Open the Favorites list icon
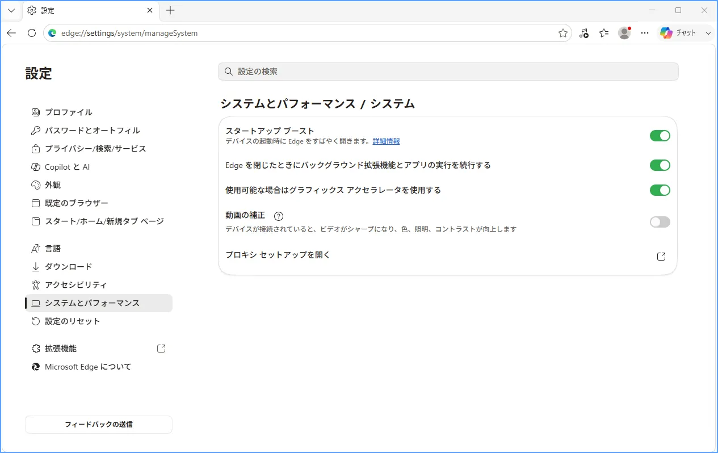 point(604,33)
